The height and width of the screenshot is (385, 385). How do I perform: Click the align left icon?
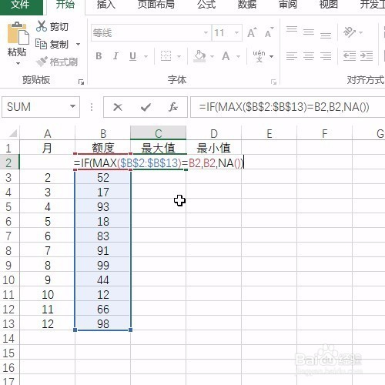coord(292,56)
